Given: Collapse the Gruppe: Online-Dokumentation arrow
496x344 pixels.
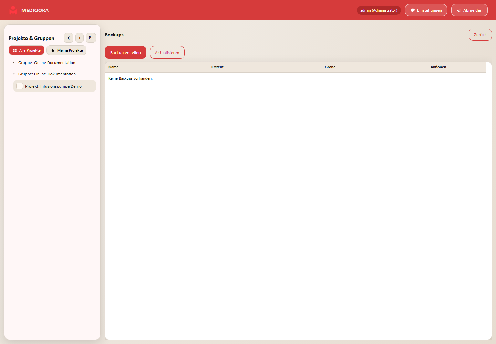Looking at the screenshot, I should click(14, 74).
